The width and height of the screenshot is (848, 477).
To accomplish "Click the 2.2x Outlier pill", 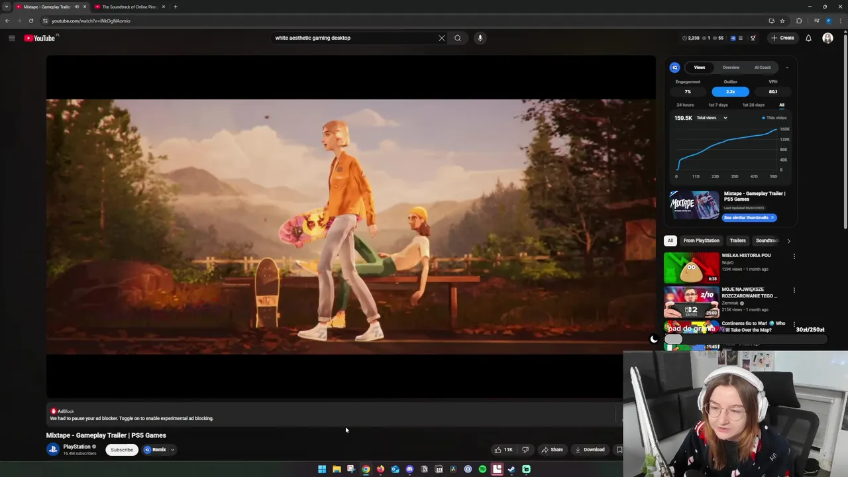I will pyautogui.click(x=730, y=91).
